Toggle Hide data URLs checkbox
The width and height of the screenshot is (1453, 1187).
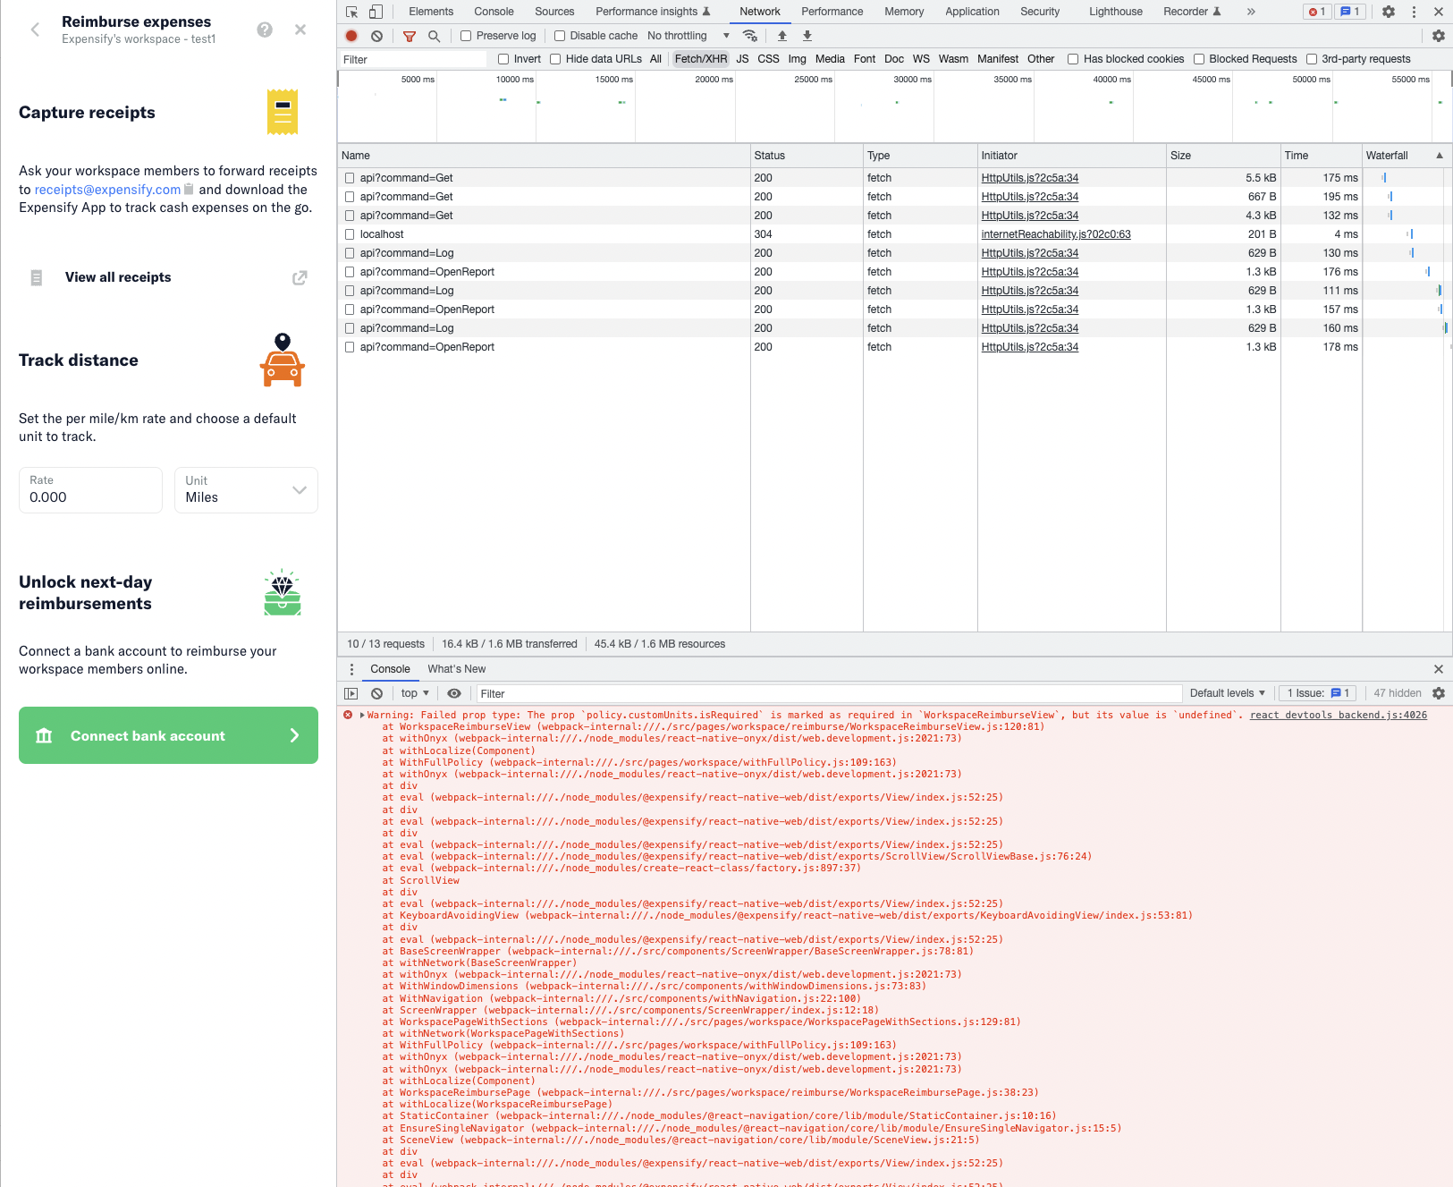tap(555, 59)
